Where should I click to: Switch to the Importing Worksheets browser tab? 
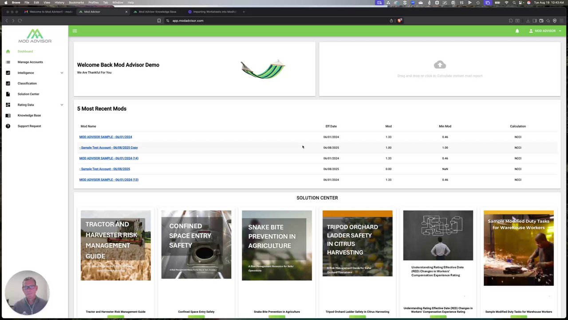(211, 12)
